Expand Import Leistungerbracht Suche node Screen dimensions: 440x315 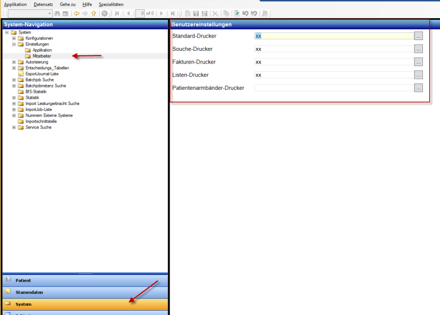14,104
